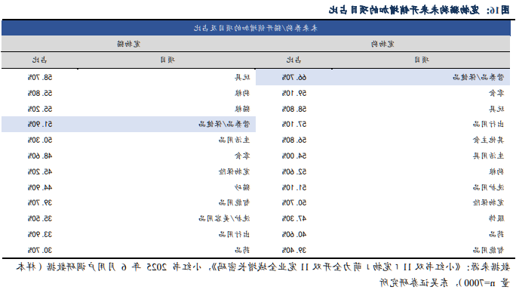Select "智能用品" in the 宠物猫 column
Image resolution: width=516 pixels, height=293 pixels.
235,202
